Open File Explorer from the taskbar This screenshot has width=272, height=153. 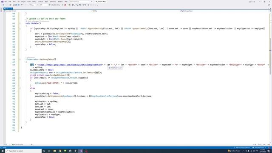[54, 151]
